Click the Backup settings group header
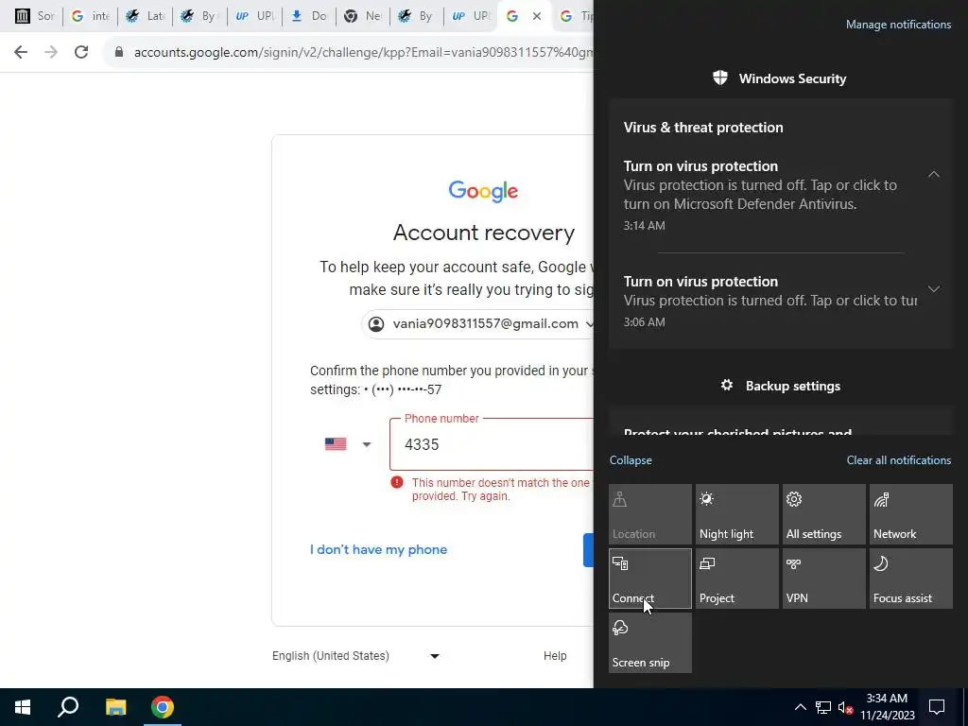 pos(780,386)
